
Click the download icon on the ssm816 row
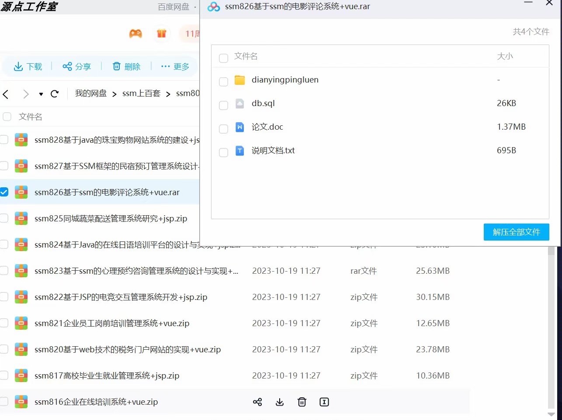pos(280,402)
